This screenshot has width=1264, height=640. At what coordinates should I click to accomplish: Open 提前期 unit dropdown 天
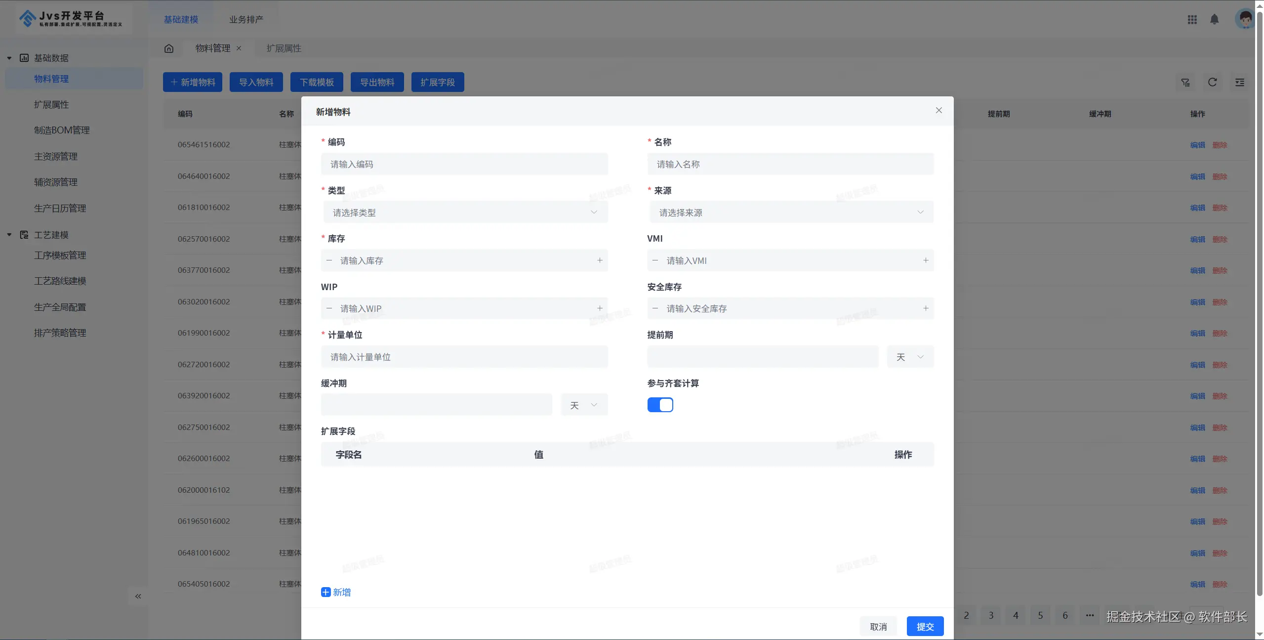click(910, 357)
